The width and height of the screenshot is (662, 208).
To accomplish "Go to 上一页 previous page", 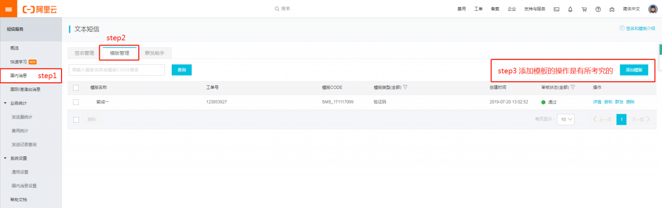I will 602,120.
